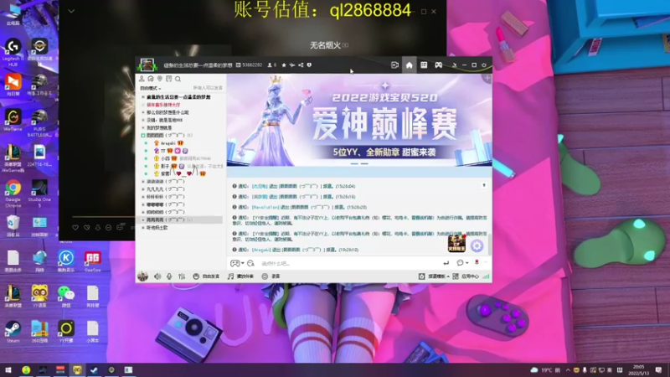This screenshot has height=377, width=670.
Task: Open the audio mixer sliders icon
Action: tap(182, 276)
